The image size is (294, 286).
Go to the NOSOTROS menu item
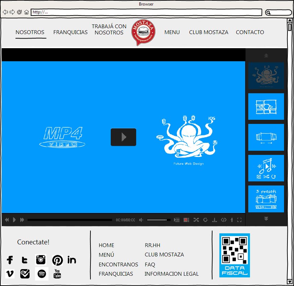[30, 32]
